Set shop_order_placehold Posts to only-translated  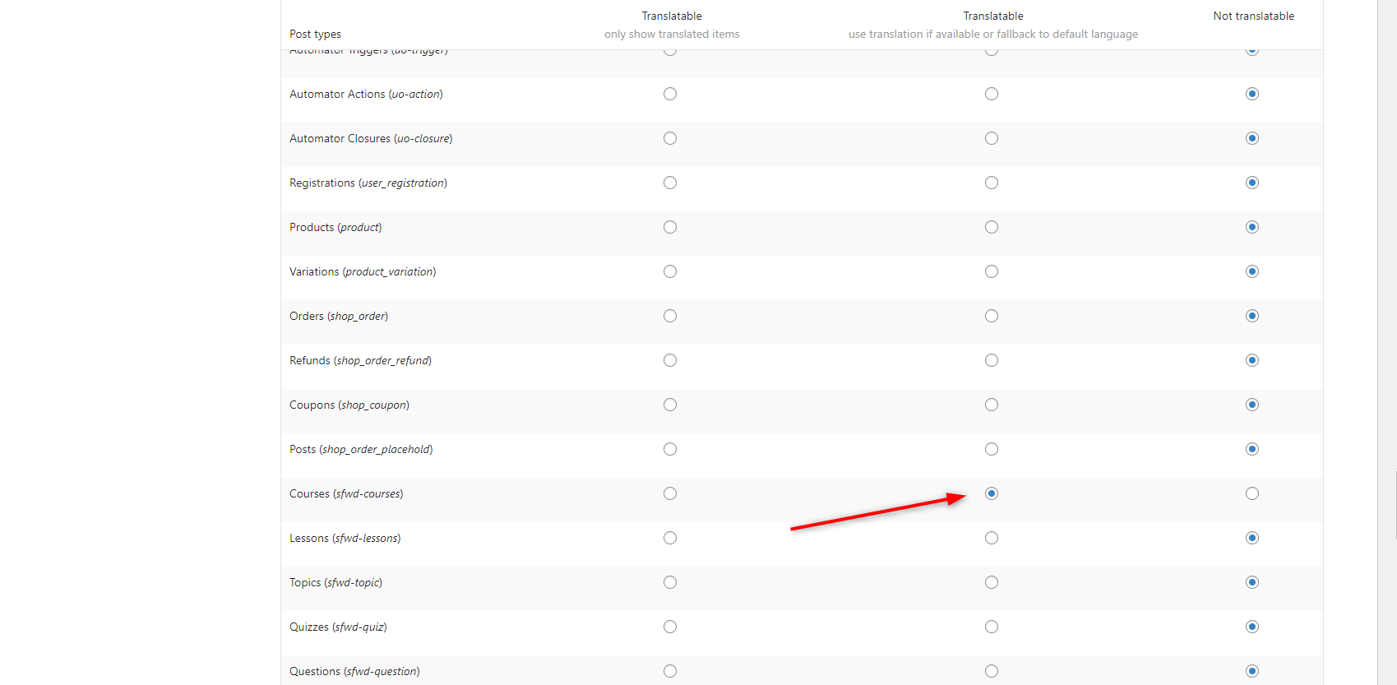670,449
